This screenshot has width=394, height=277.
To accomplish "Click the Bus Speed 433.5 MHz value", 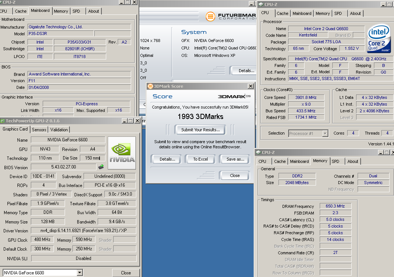I will (x=306, y=111).
